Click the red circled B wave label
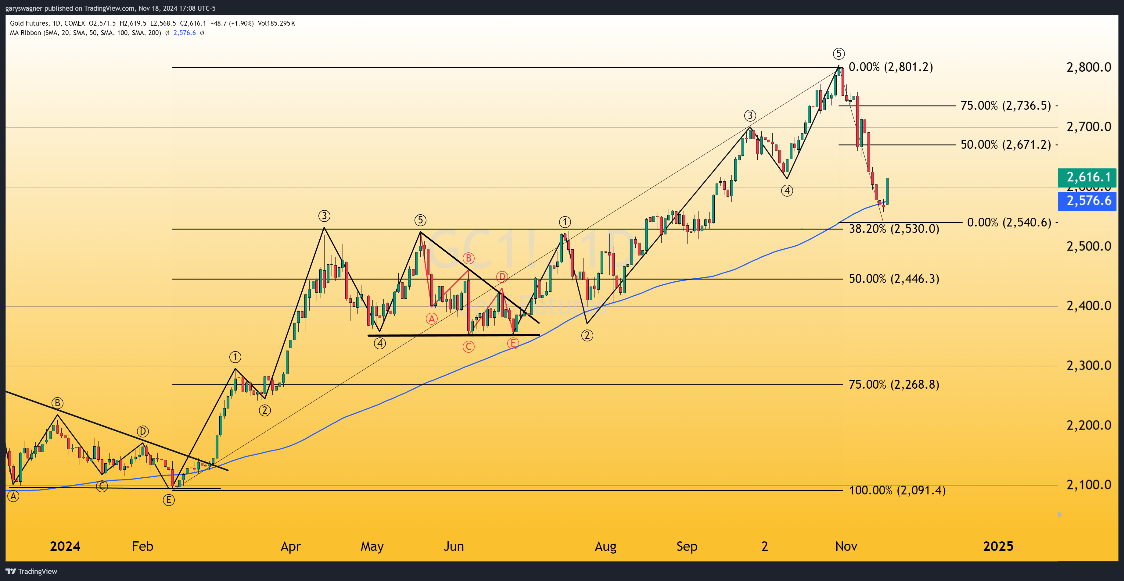1124x581 pixels. (x=468, y=258)
